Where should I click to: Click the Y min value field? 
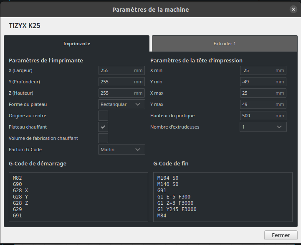coord(263,82)
